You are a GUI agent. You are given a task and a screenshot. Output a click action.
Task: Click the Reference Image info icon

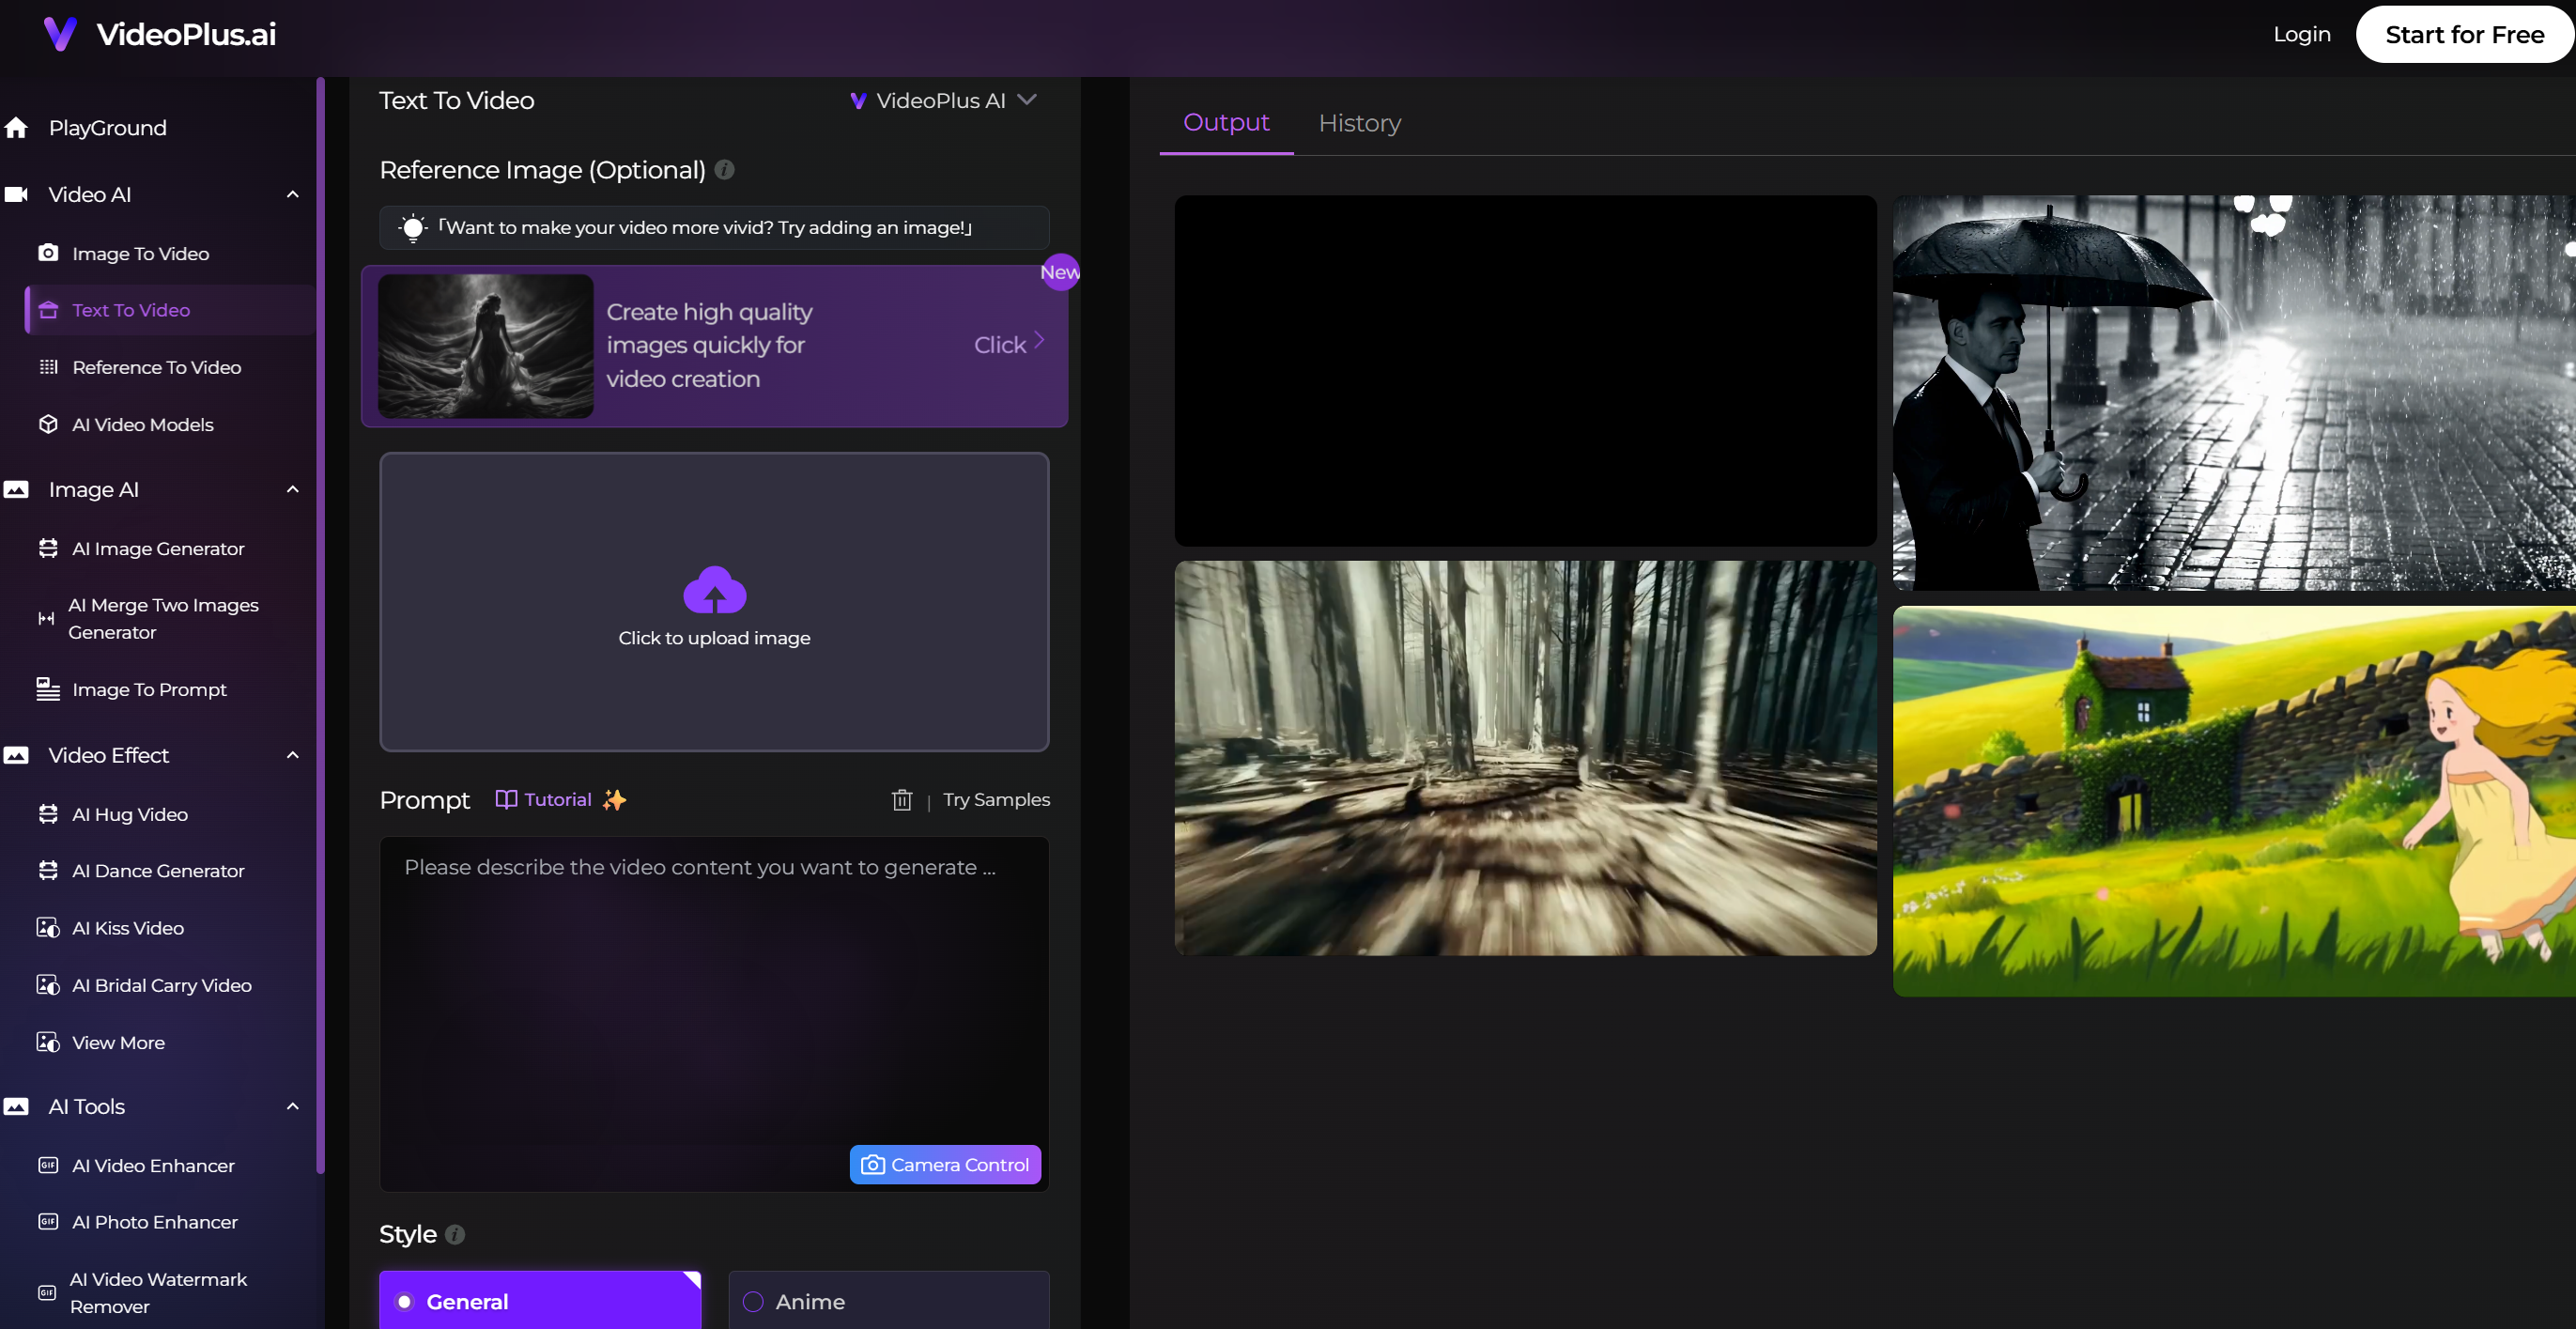[x=725, y=170]
